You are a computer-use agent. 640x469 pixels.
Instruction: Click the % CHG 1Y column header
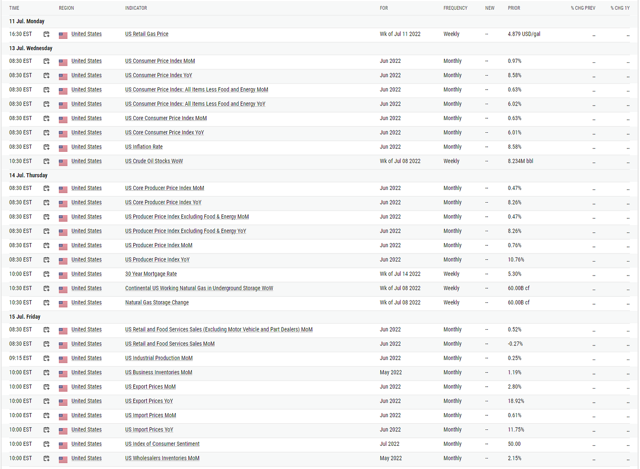click(620, 8)
